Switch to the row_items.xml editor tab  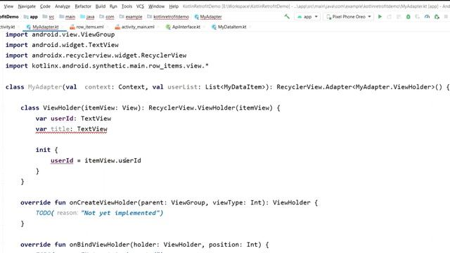(90, 27)
